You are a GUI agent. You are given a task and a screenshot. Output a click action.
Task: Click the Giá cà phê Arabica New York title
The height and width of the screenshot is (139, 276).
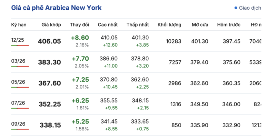pos(56,8)
